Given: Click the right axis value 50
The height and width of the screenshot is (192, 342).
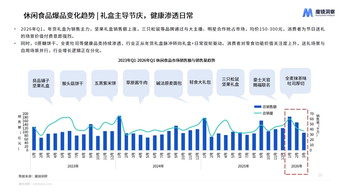Looking at the screenshot, I should click(312, 124).
